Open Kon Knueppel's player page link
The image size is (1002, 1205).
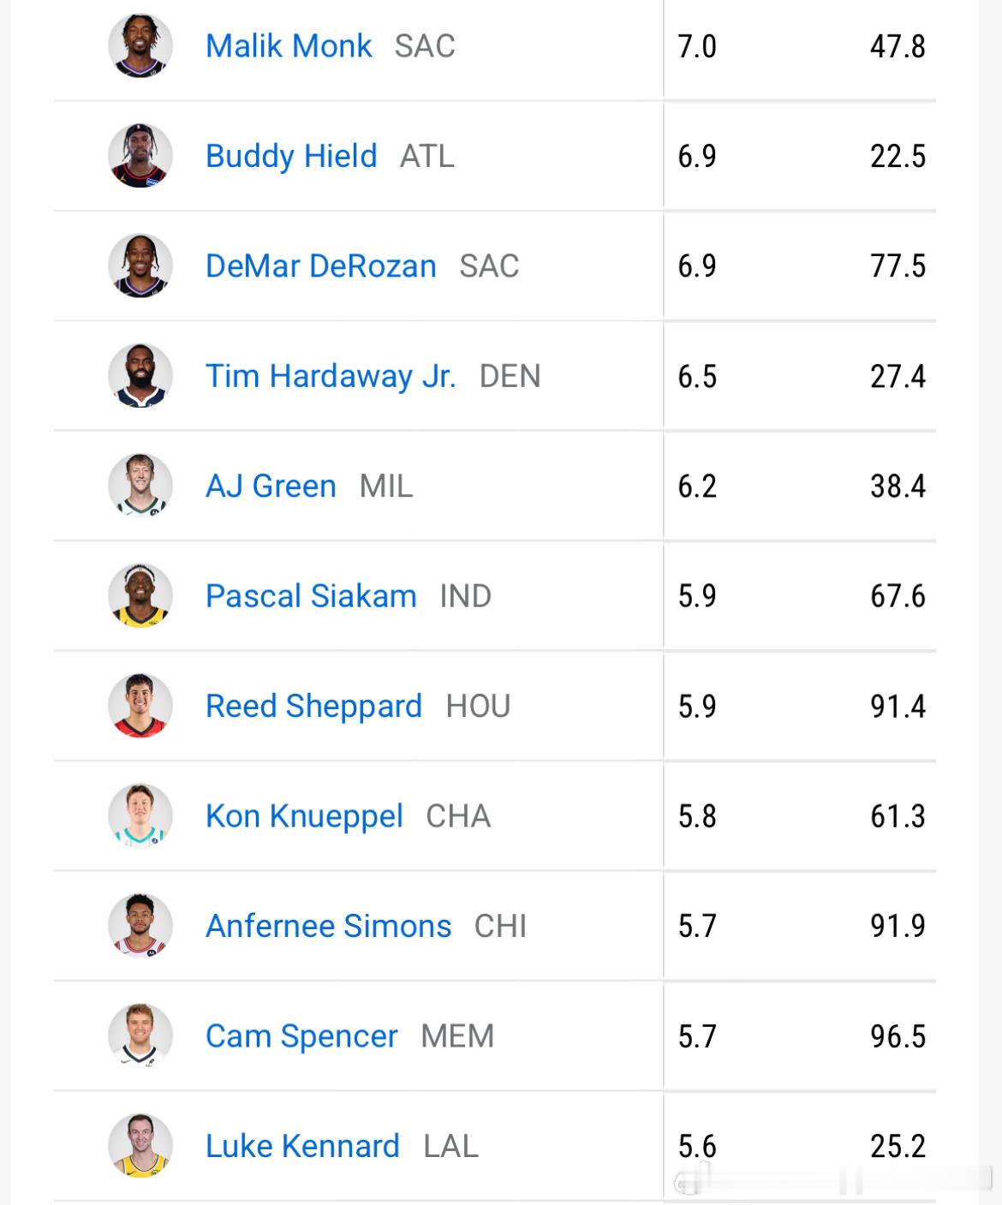coord(304,816)
